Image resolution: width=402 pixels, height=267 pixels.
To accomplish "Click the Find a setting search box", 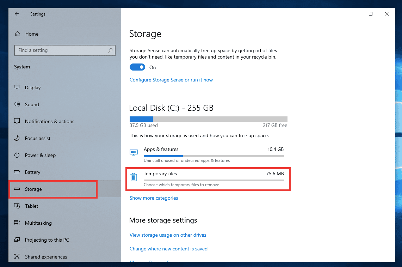I will point(65,50).
